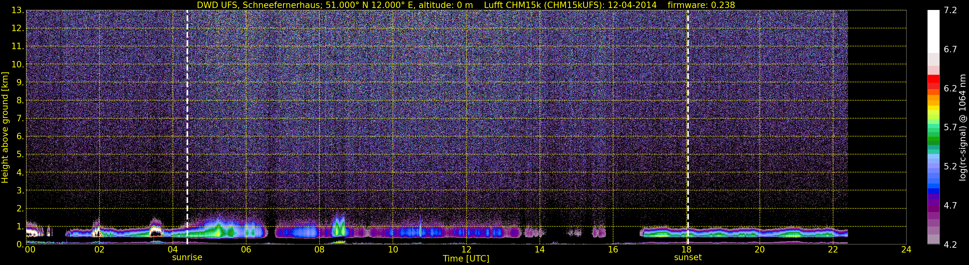Click the time axis tick label '14'
969x265 pixels.
coord(539,250)
